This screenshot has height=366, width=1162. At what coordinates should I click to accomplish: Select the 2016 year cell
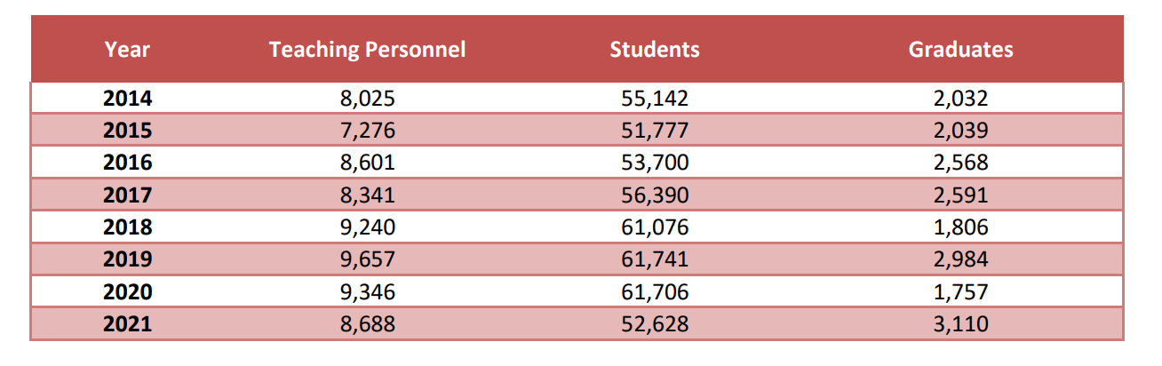(127, 163)
